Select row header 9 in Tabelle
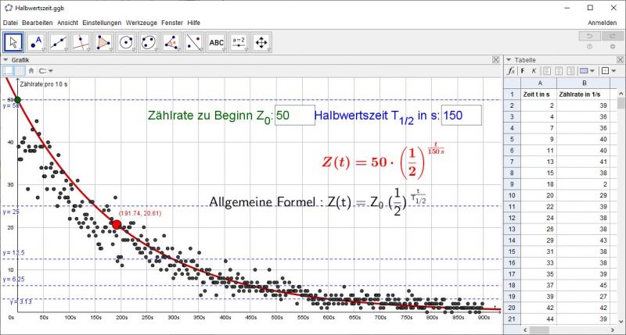 point(512,184)
